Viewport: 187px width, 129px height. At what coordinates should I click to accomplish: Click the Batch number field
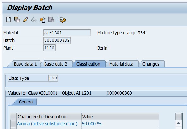point(57,40)
